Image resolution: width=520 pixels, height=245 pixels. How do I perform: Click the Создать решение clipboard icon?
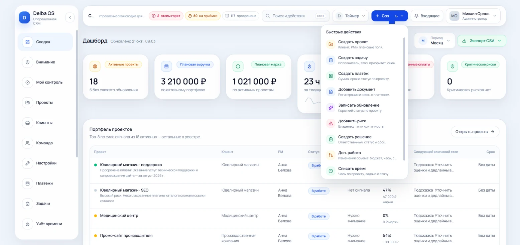(x=331, y=139)
